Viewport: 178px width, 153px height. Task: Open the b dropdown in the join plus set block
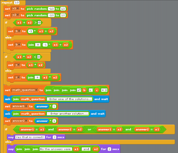click(x=18, y=45)
